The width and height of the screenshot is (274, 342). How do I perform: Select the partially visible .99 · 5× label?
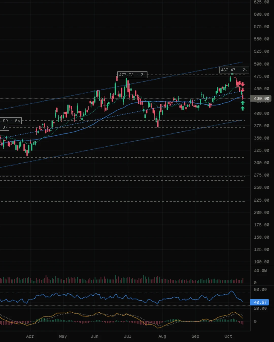11,121
